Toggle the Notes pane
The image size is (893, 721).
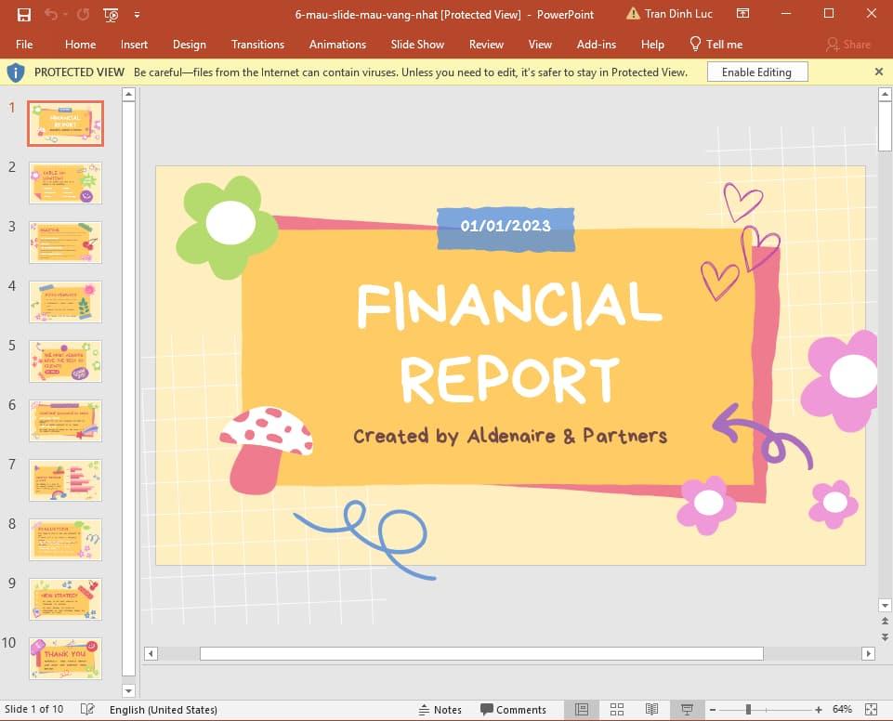click(x=440, y=709)
